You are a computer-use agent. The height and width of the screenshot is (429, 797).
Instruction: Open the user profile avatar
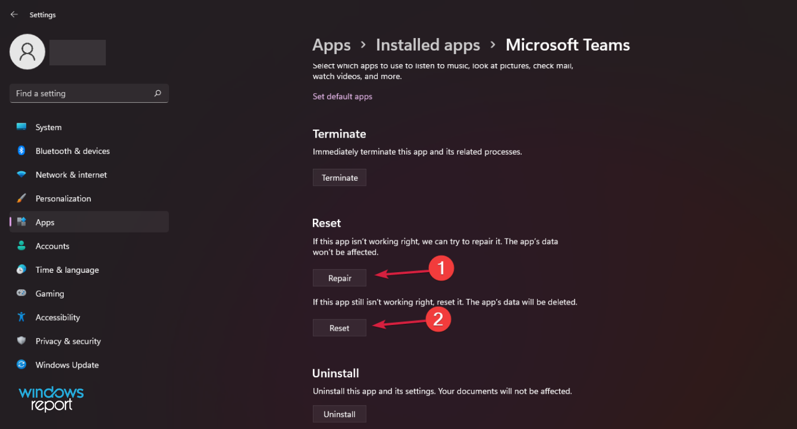(27, 52)
